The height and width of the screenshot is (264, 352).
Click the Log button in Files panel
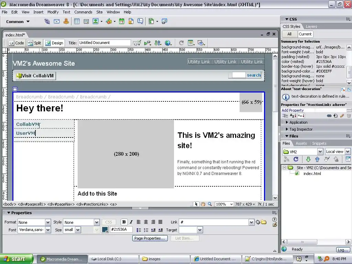(342, 250)
